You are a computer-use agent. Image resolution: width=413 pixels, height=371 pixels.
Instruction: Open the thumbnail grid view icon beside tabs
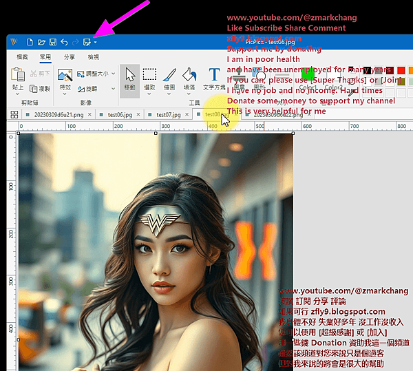(14, 114)
